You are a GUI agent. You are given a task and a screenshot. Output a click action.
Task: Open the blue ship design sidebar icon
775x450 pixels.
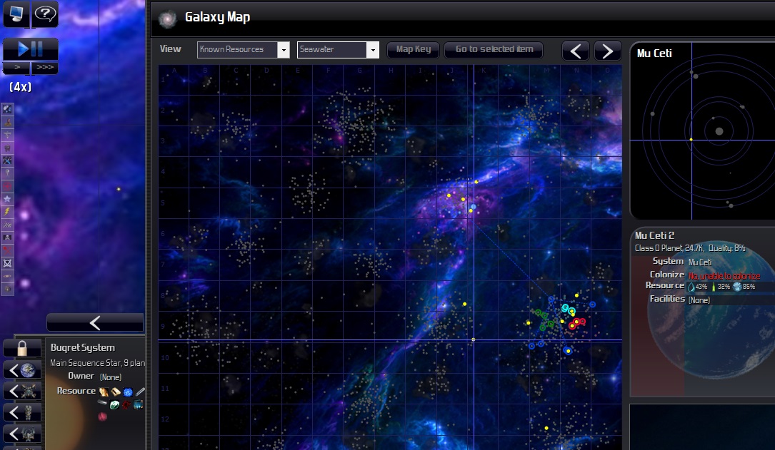click(7, 160)
